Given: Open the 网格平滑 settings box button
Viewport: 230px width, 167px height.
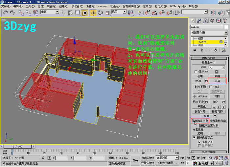Looking at the screenshot, I should (x=206, y=102).
